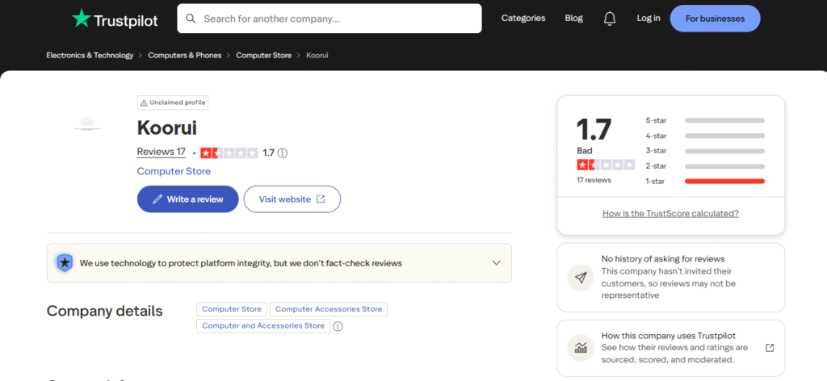Click No history of asking for reviews text
The height and width of the screenshot is (381, 827).
tap(663, 259)
